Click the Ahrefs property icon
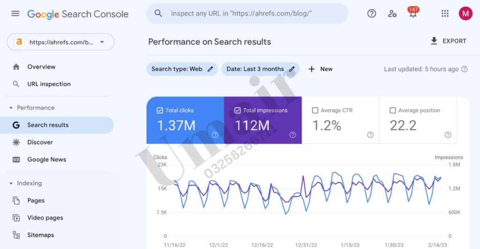Viewport: 480px width, 249px height. coord(19,42)
